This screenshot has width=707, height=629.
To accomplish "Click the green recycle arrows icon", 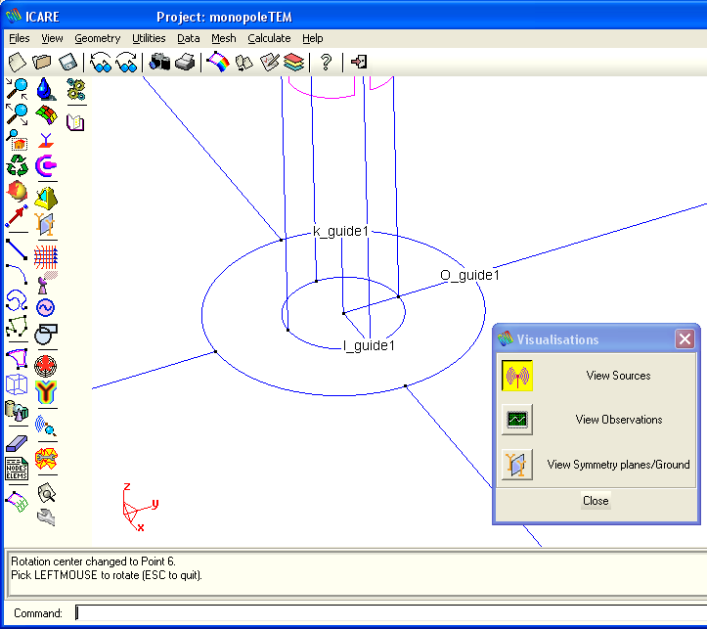I will [x=17, y=165].
